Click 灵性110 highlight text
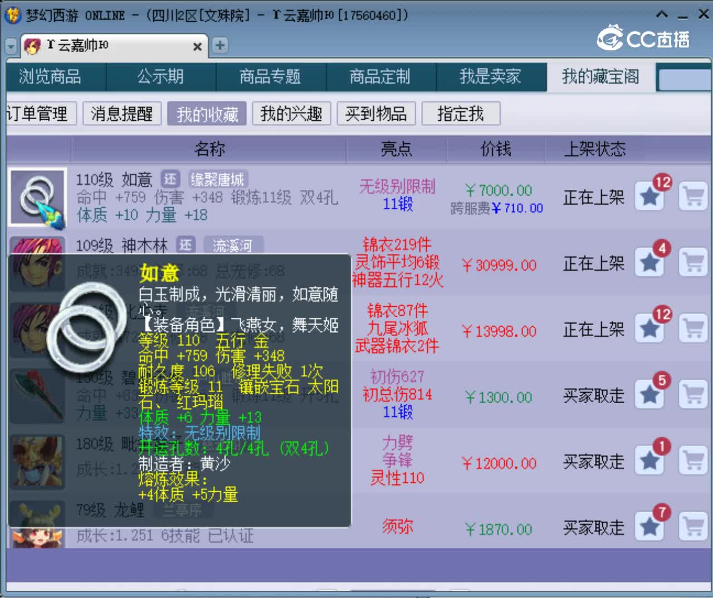This screenshot has width=713, height=598. pos(397,478)
